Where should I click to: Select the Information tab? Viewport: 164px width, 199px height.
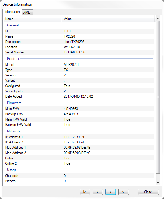point(12,12)
